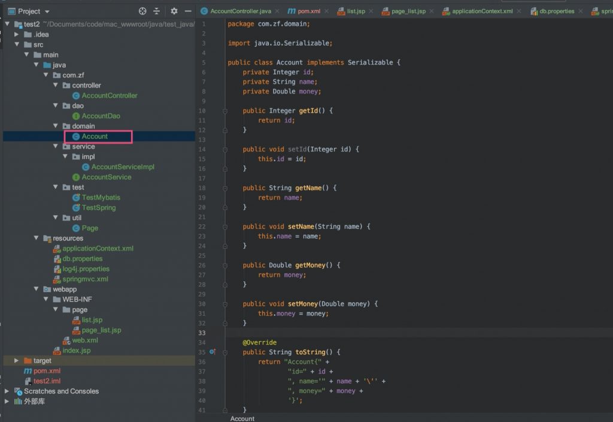Expand the .idea folder
Viewport: 613px width, 422px height.
pos(16,34)
